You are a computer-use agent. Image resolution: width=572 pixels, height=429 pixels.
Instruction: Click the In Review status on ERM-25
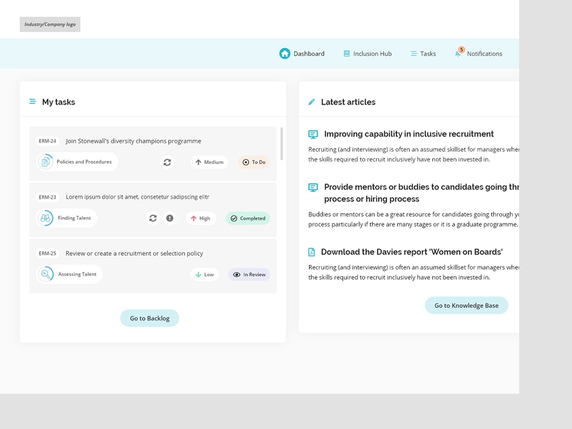point(249,274)
